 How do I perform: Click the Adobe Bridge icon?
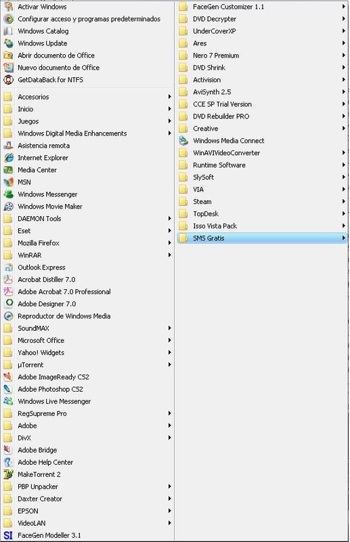pos(8,450)
